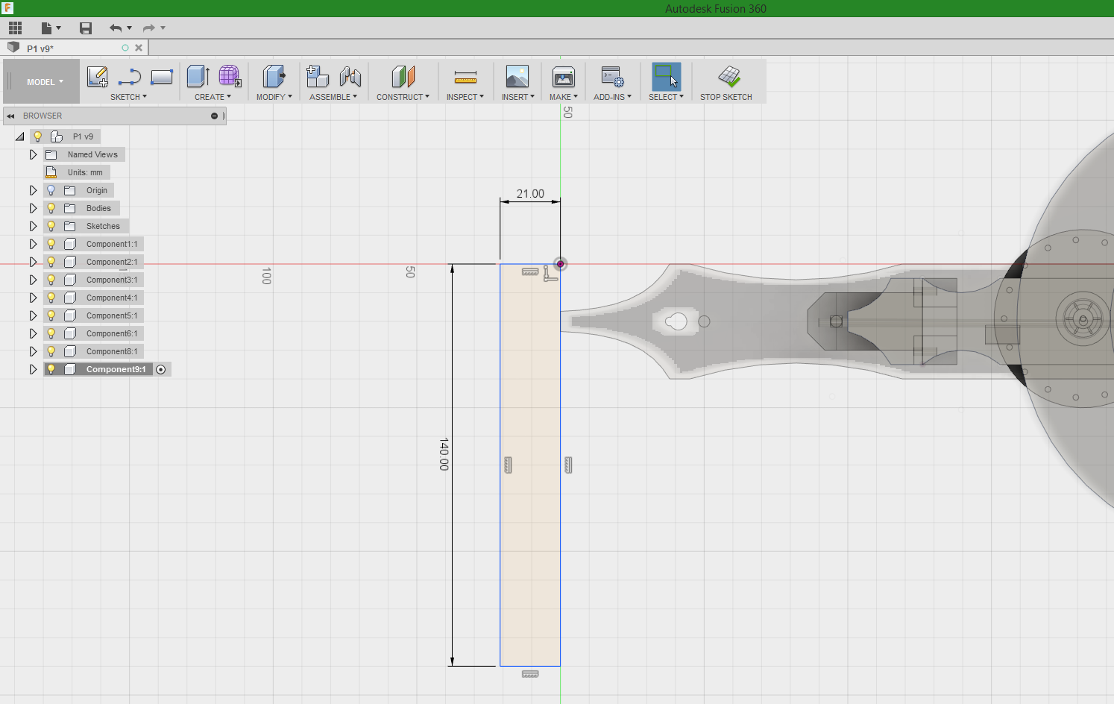Image resolution: width=1114 pixels, height=704 pixels.
Task: Collapse browser with double-arrow icon
Action: 10,116
